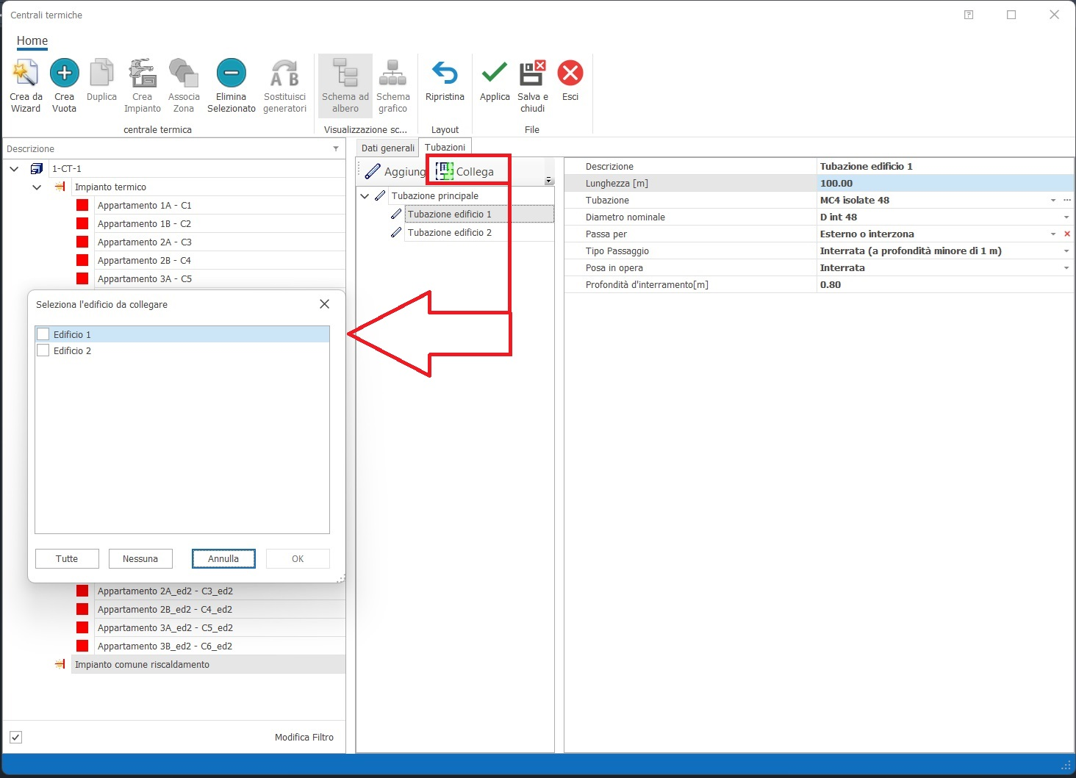This screenshot has width=1076, height=778.
Task: Click the Applica green checkmark
Action: (494, 73)
